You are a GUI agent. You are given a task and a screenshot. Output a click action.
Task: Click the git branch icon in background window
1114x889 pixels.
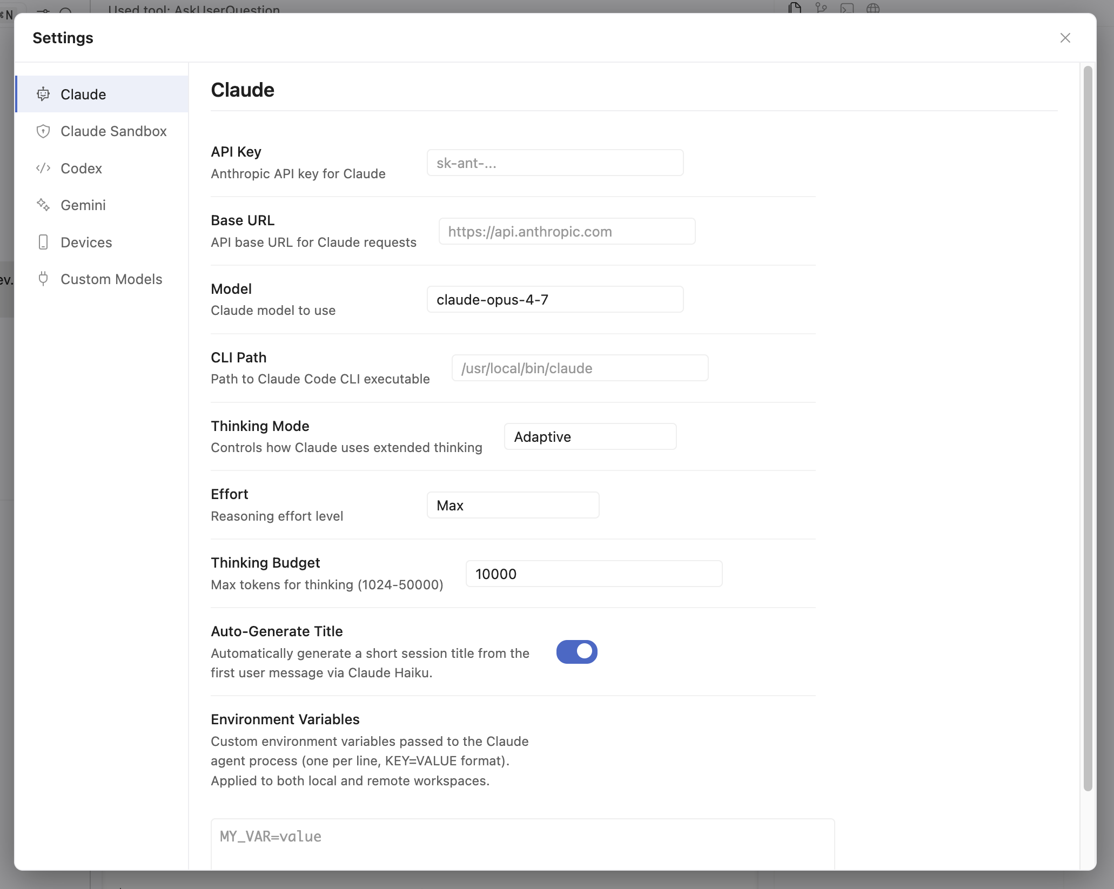click(x=821, y=8)
